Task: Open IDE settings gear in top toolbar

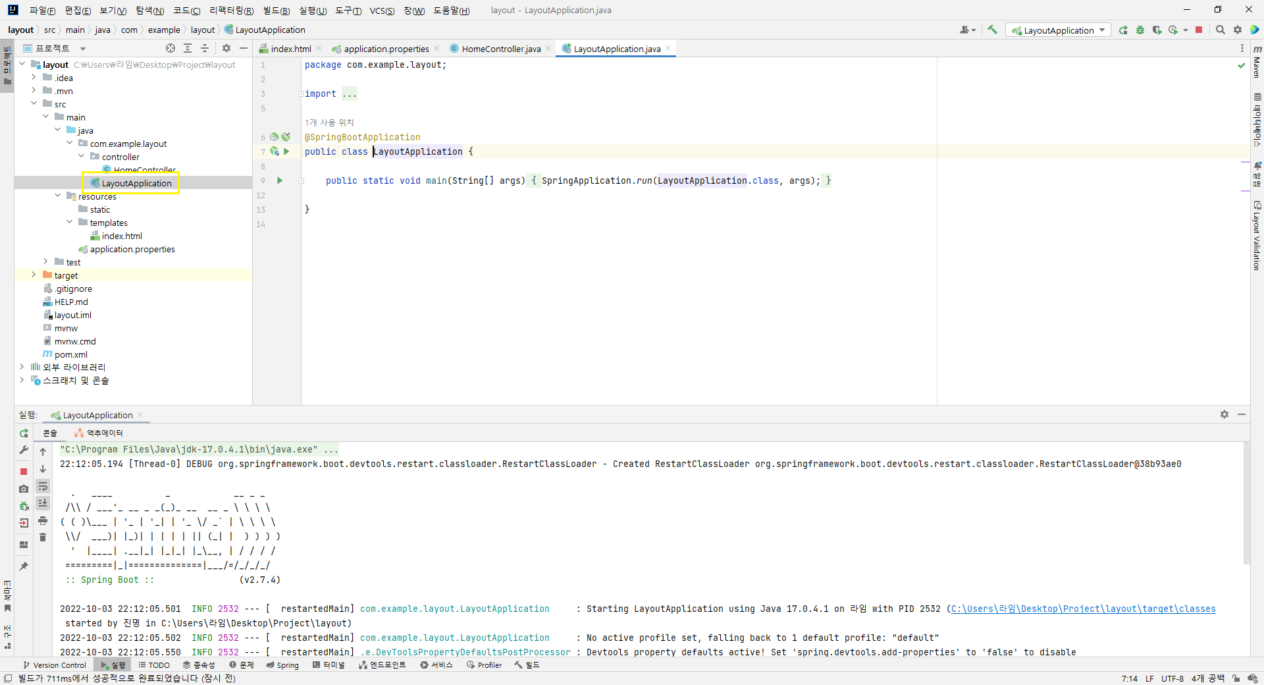Action: click(1238, 30)
